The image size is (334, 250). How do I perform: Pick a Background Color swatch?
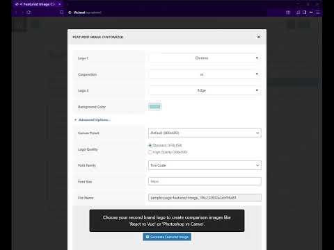click(x=154, y=107)
